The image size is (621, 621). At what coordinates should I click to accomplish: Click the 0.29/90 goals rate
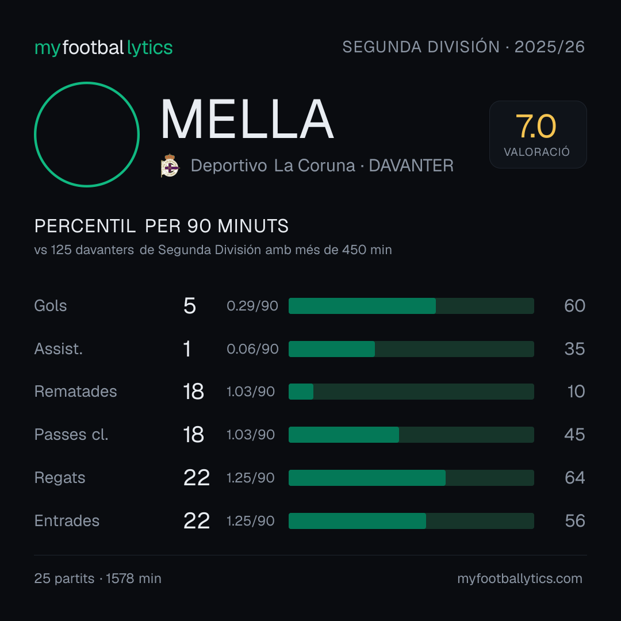coord(252,306)
